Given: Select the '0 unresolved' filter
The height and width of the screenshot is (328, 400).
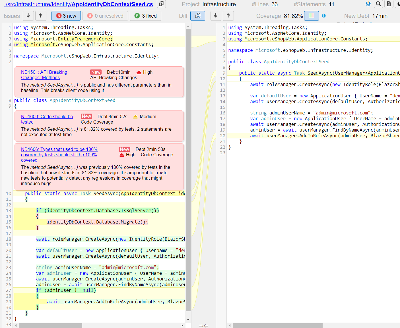Looking at the screenshot, I should point(105,16).
